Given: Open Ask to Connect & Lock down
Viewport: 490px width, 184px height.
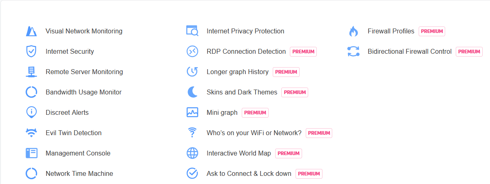Looking at the screenshot, I should (249, 174).
